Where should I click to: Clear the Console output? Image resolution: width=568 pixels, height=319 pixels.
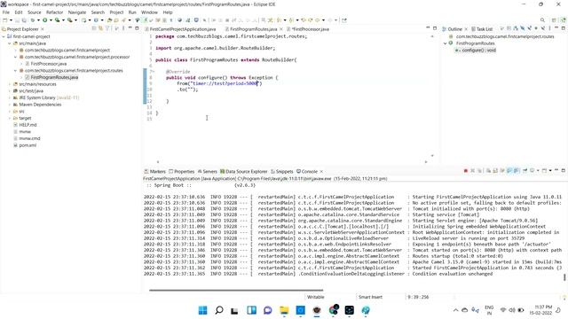[x=488, y=171]
